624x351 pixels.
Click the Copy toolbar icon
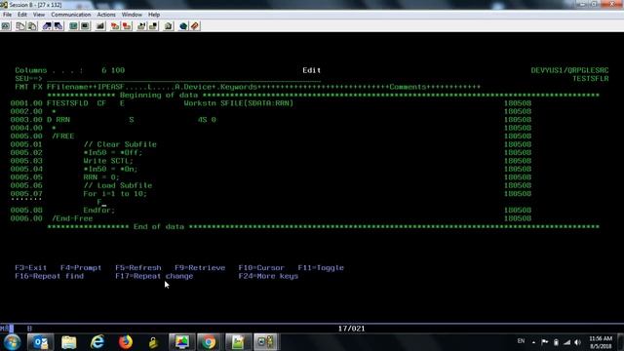[x=20, y=26]
